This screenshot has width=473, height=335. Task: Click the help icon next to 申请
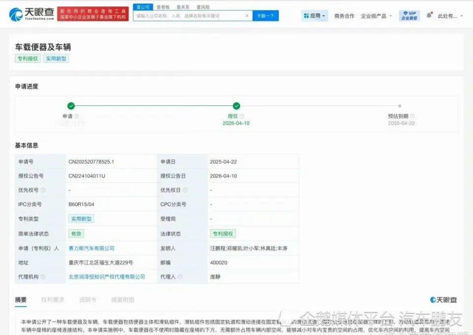point(77,116)
